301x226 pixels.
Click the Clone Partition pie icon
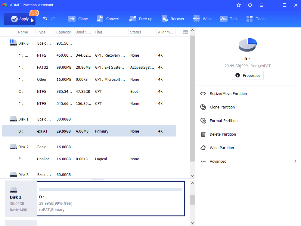pos(203,107)
